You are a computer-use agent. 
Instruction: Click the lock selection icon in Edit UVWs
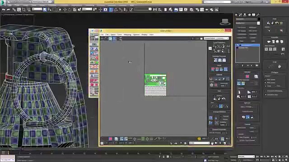(171, 143)
